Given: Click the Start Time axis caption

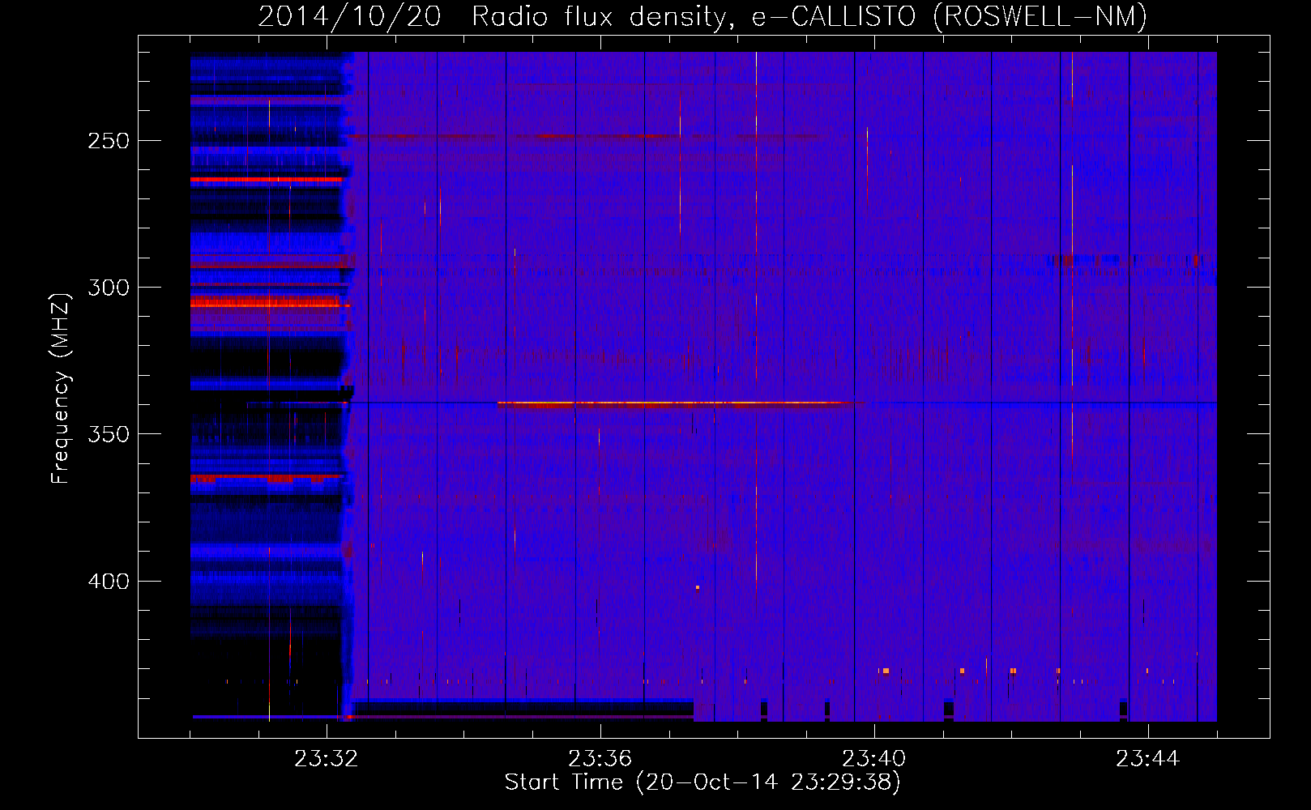Looking at the screenshot, I should click(x=702, y=782).
